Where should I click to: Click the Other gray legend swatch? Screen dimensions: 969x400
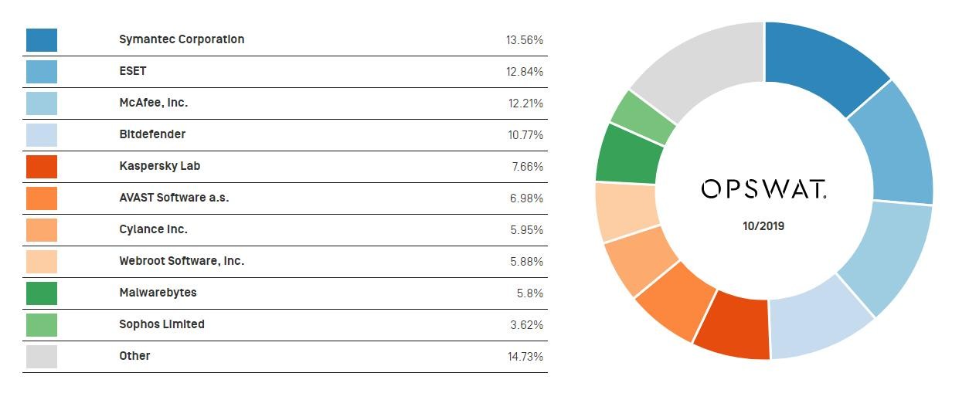point(42,357)
